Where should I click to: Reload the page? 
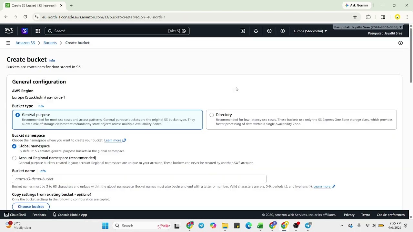pos(25,17)
